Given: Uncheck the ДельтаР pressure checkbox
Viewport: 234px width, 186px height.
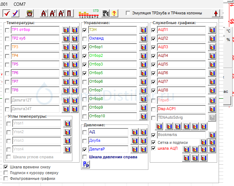Looking at the screenshot, I should point(85,149).
